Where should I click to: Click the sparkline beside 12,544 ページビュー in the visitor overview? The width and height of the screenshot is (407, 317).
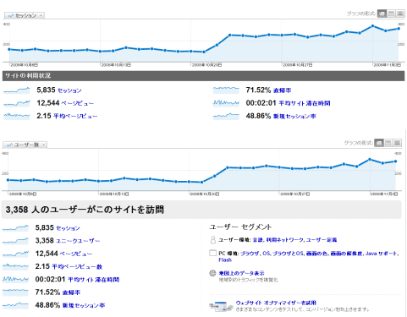coord(15,254)
